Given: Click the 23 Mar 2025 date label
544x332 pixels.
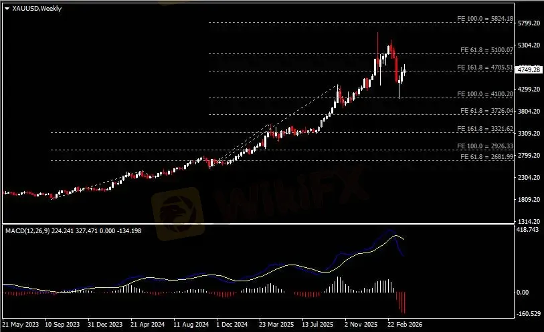Looking at the screenshot, I should [276, 325].
